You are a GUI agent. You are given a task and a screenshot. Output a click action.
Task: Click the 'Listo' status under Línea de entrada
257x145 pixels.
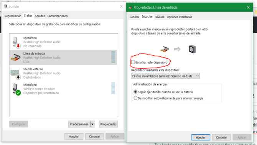pyautogui.click(x=26, y=62)
